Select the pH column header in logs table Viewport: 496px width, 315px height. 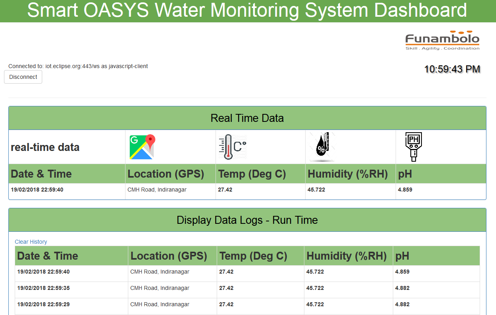click(402, 256)
